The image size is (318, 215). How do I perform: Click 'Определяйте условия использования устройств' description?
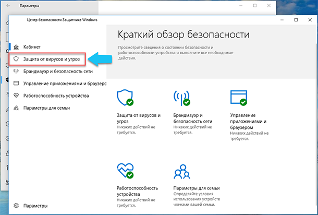197,199
